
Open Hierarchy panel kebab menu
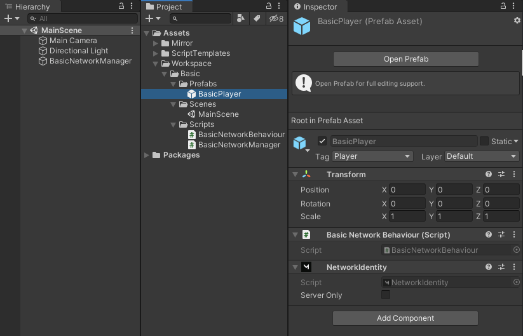pyautogui.click(x=132, y=6)
